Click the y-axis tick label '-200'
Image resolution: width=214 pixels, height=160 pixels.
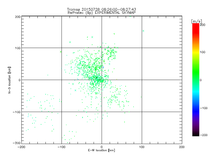click(17, 143)
